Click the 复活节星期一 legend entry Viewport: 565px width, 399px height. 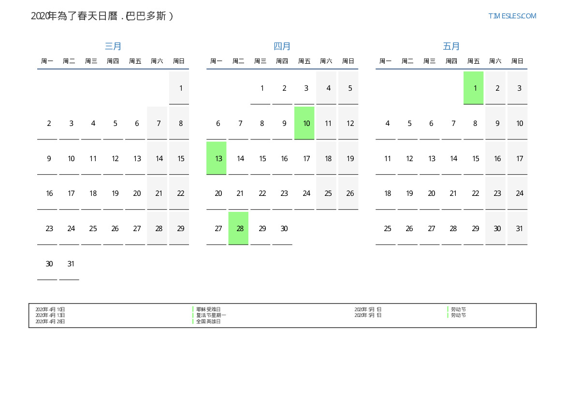(x=211, y=315)
